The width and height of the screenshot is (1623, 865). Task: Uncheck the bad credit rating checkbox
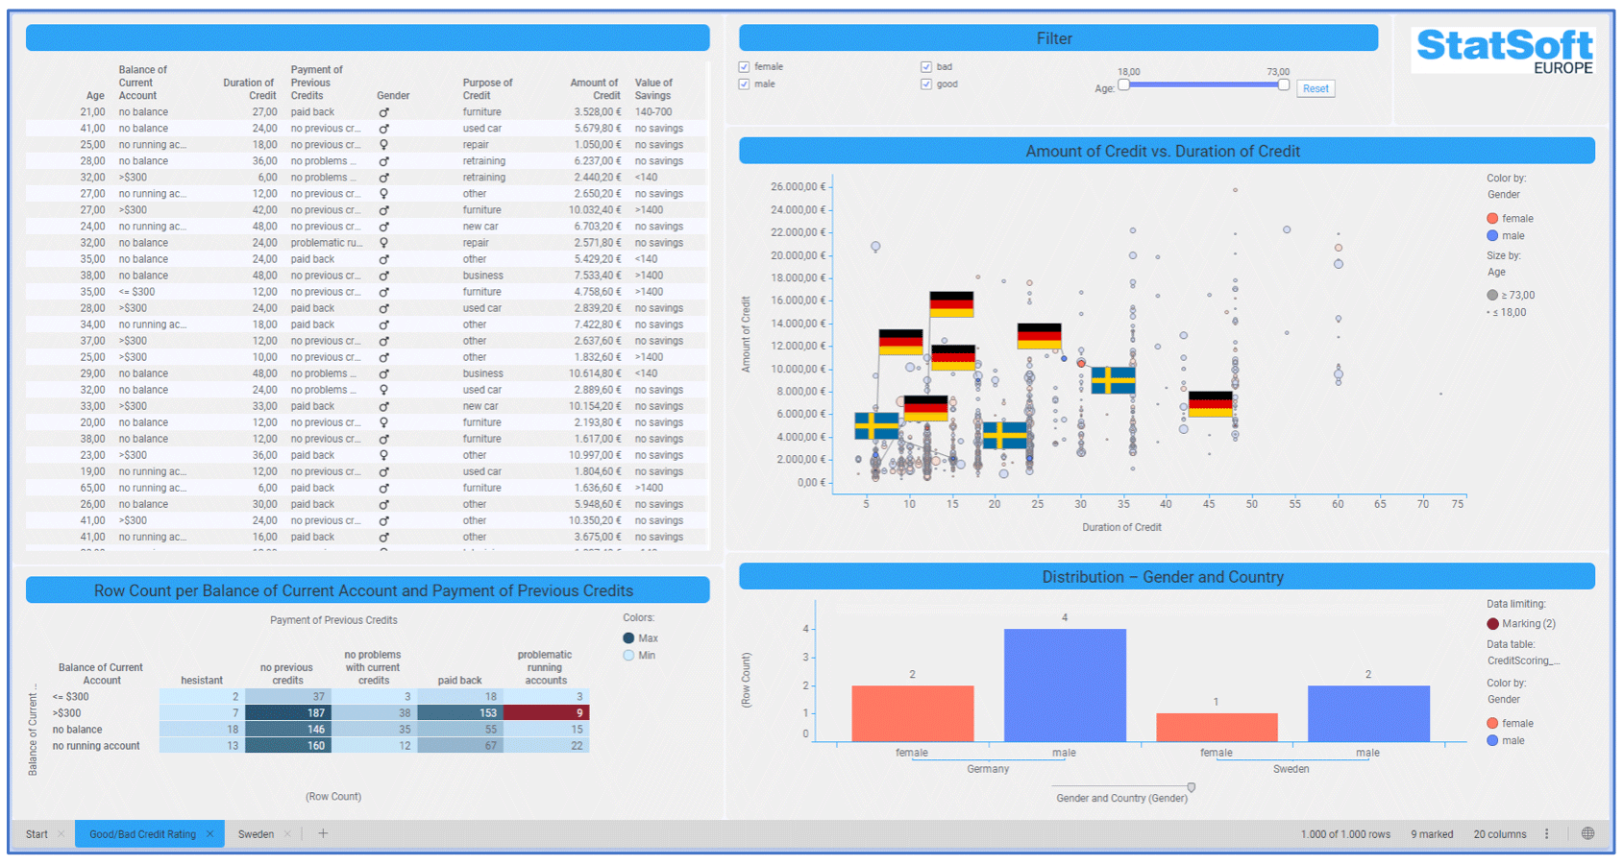point(925,66)
